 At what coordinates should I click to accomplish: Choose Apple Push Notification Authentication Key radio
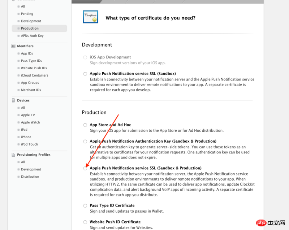[x=85, y=142]
